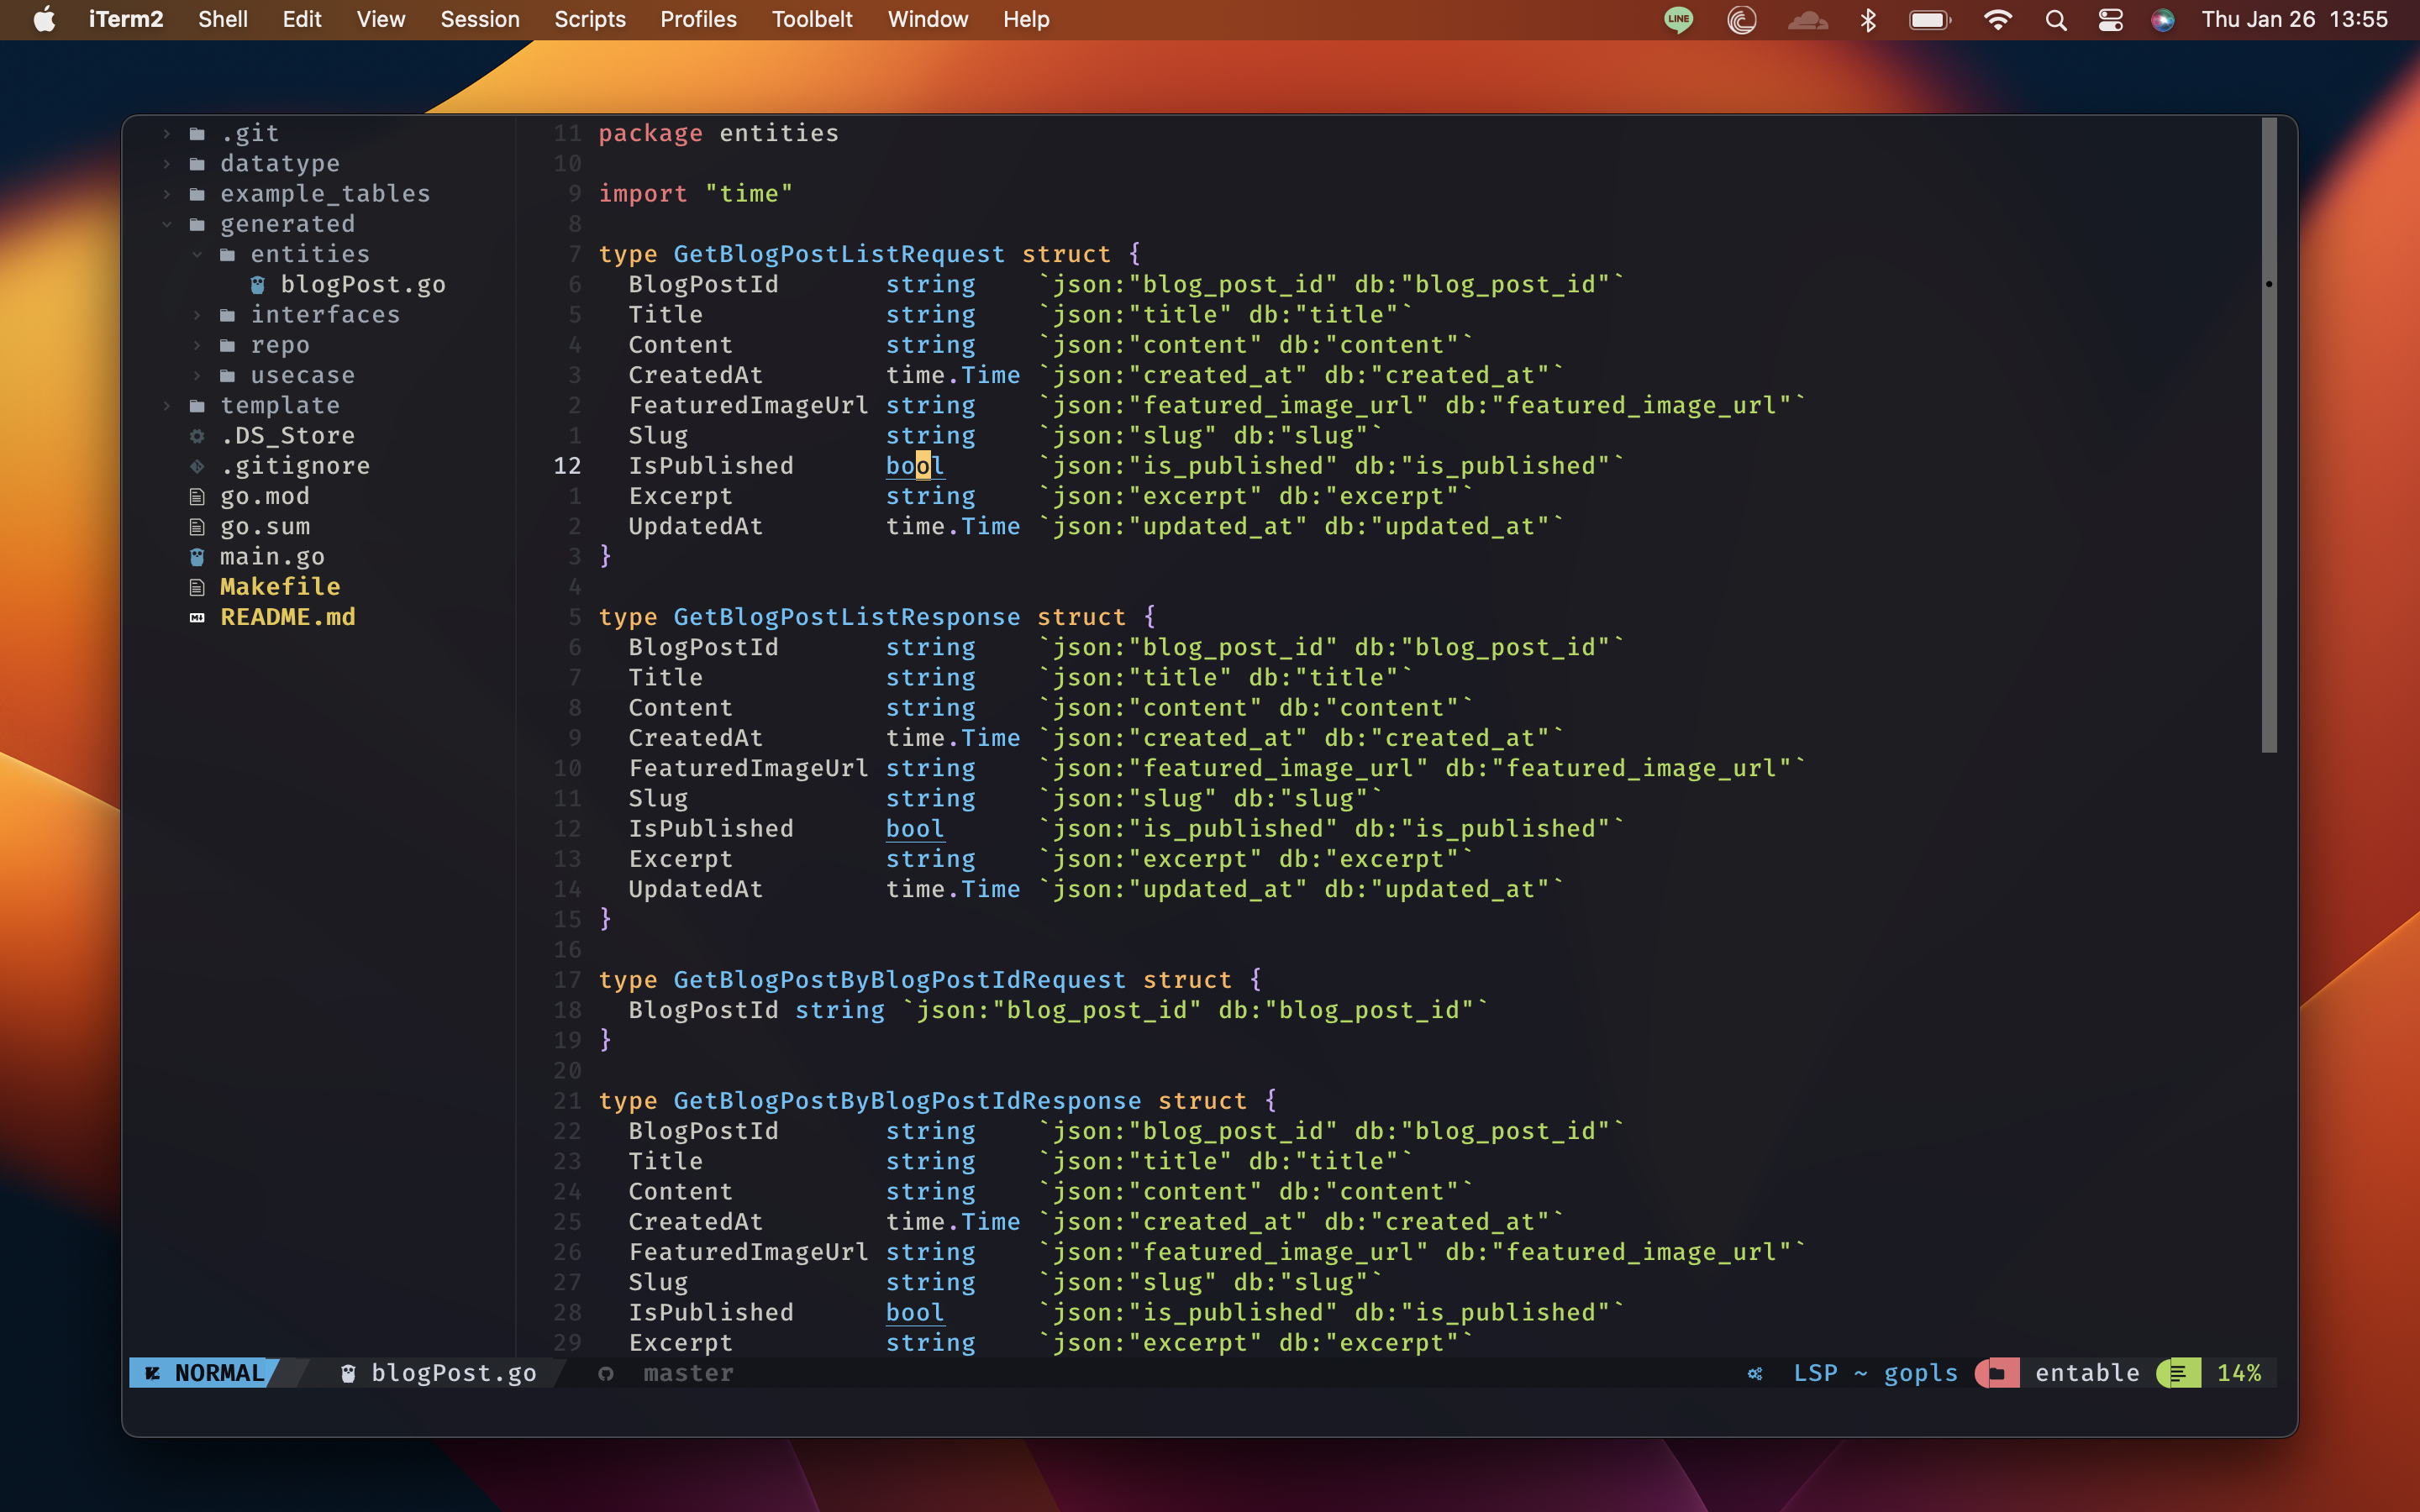Click the red folder icon before entable
Image resolution: width=2420 pixels, height=1512 pixels.
click(1996, 1374)
